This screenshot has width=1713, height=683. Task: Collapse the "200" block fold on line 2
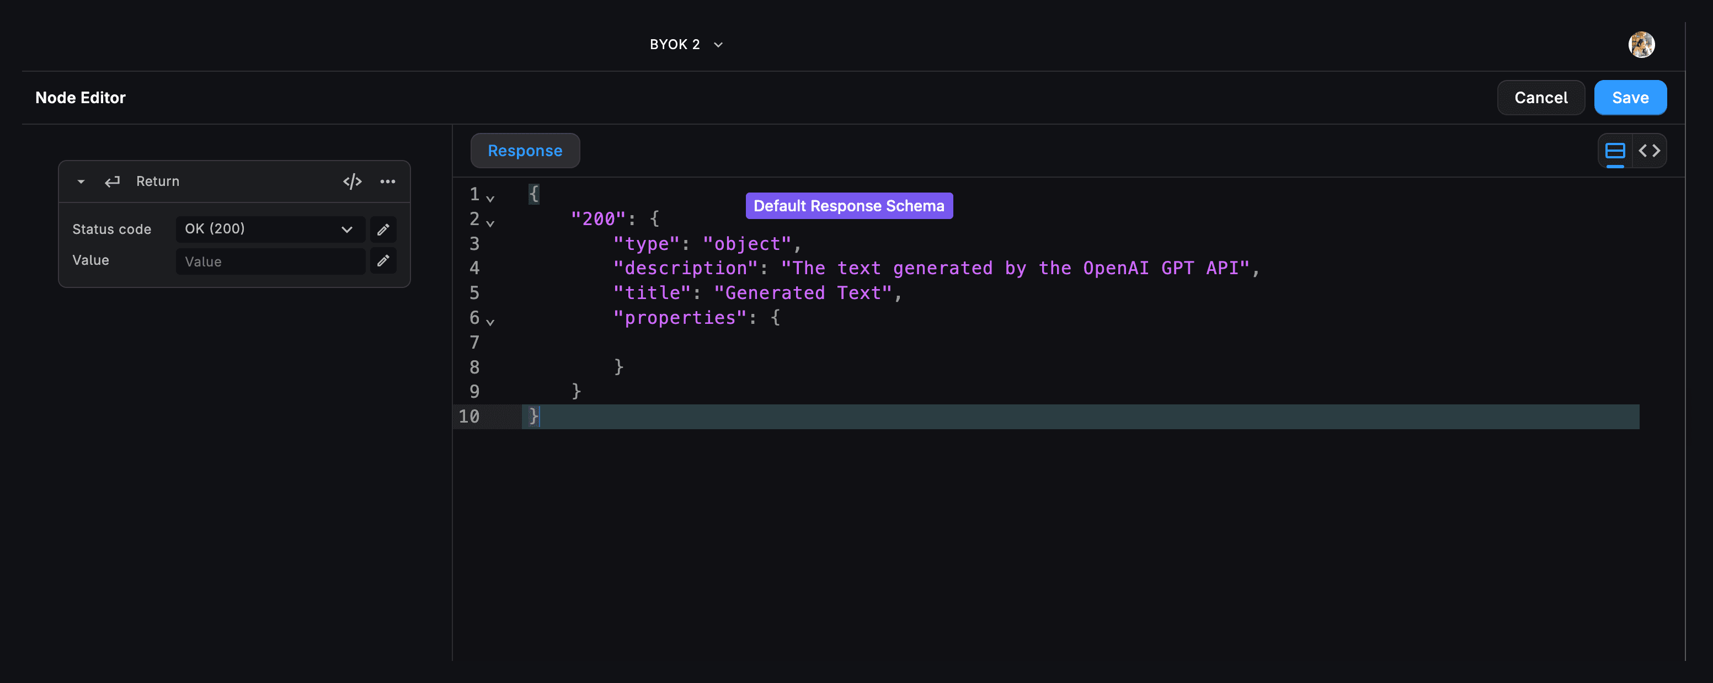tap(490, 222)
